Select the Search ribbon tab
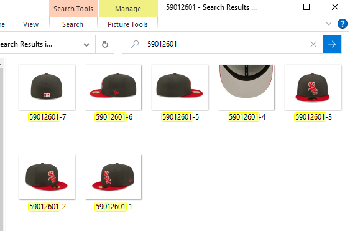350x231 pixels. pyautogui.click(x=73, y=24)
